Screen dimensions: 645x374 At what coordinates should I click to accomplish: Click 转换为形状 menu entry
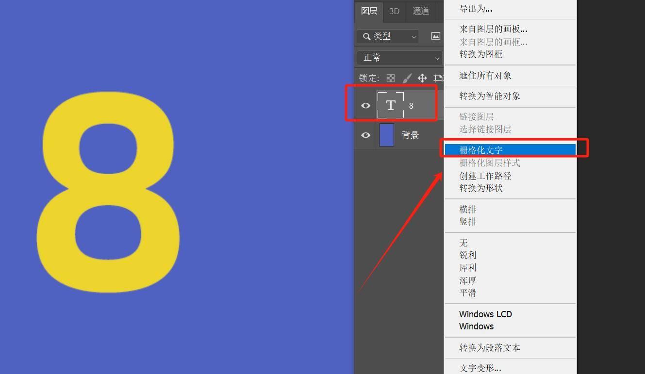[481, 188]
